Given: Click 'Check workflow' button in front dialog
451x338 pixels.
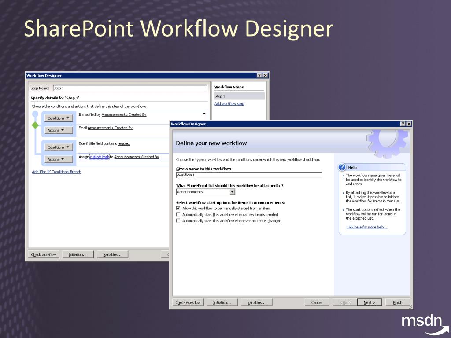Looking at the screenshot, I should point(188,303).
